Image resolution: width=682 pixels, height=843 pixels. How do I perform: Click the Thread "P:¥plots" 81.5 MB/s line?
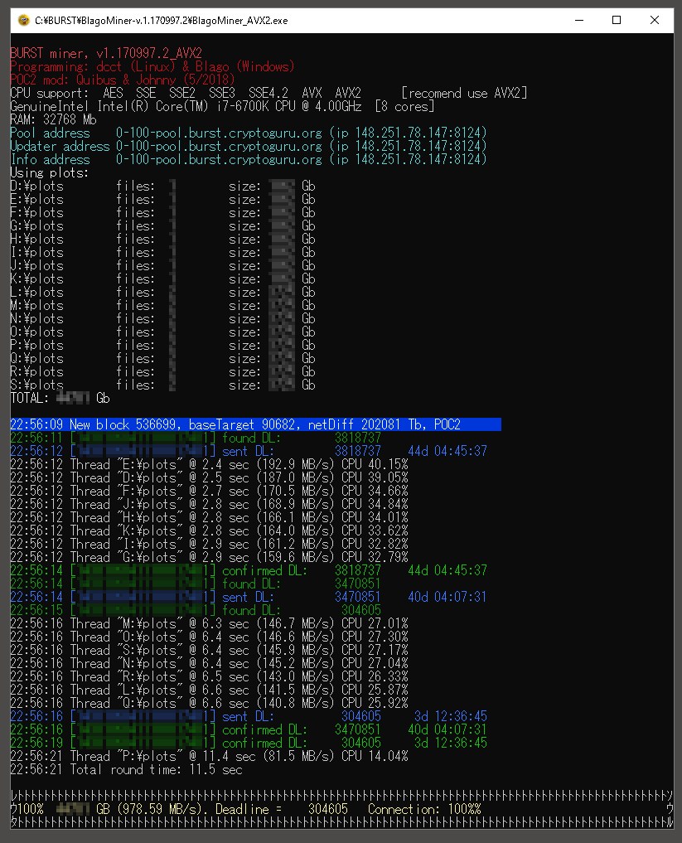[x=208, y=756]
